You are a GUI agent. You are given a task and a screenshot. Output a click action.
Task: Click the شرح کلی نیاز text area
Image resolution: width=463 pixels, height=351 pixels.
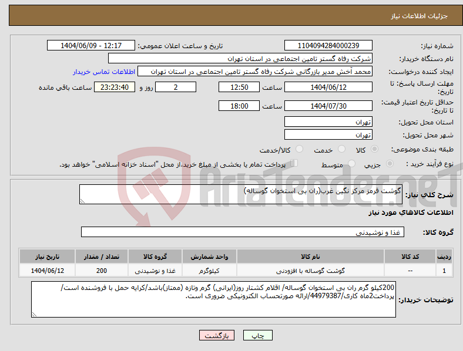pyautogui.click(x=241, y=194)
